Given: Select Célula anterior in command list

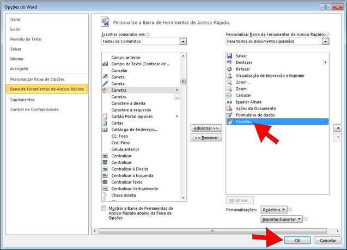Looking at the screenshot, I should (141, 149).
